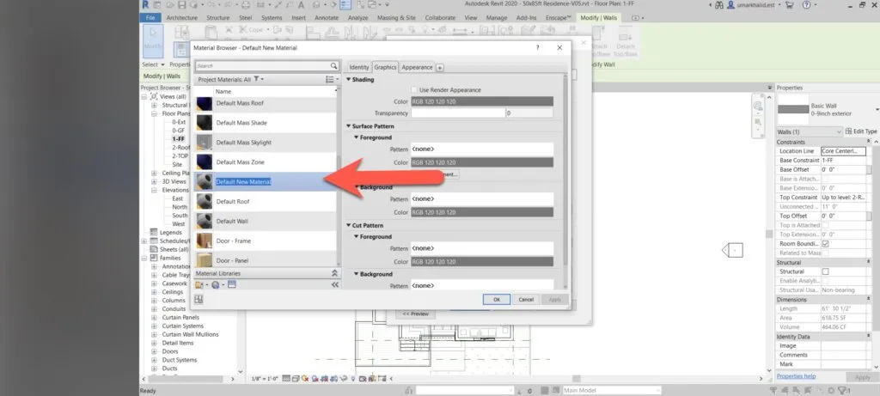Image resolution: width=880 pixels, height=396 pixels.
Task: Click the << Preview button
Action: coord(416,314)
